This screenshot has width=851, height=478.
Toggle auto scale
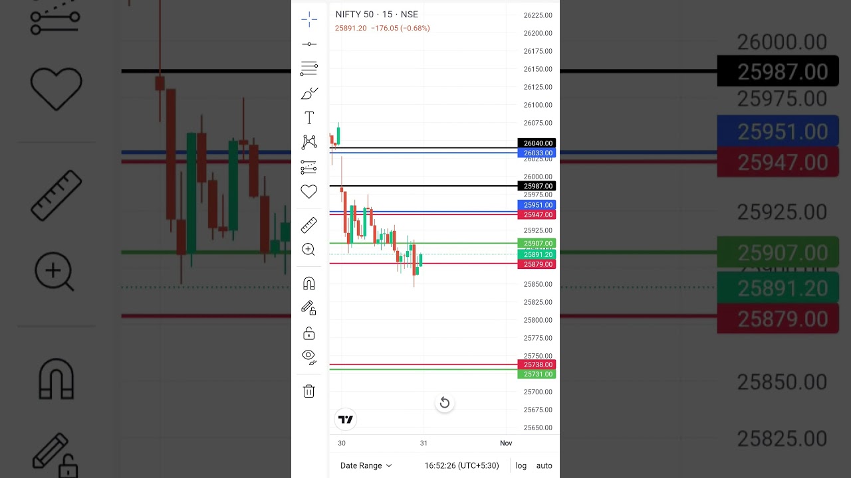coord(545,465)
